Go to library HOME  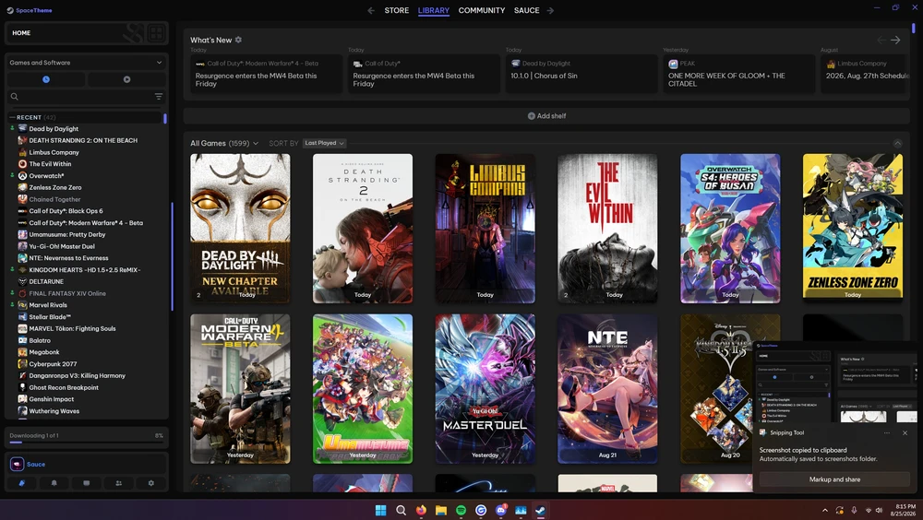[21, 33]
